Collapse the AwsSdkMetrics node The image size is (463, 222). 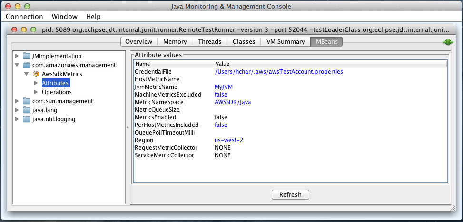26,74
